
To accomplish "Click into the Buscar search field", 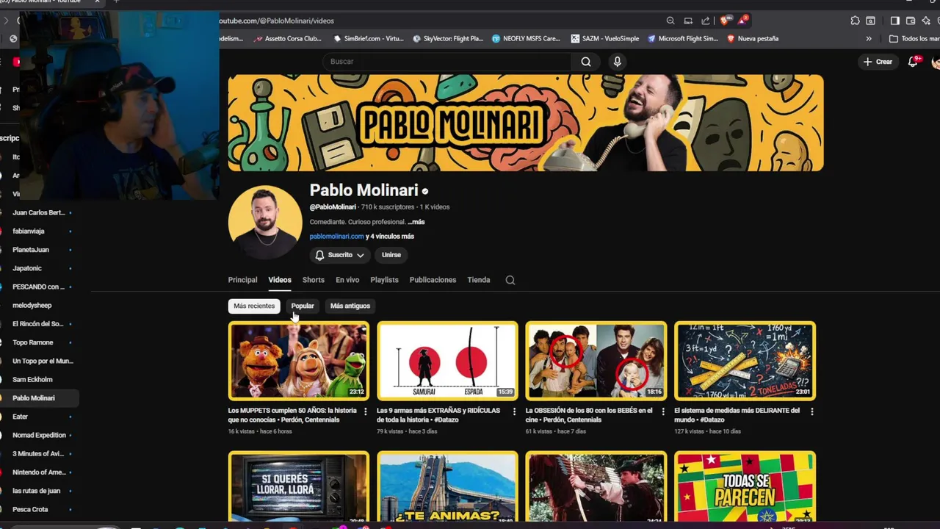I will coord(448,62).
